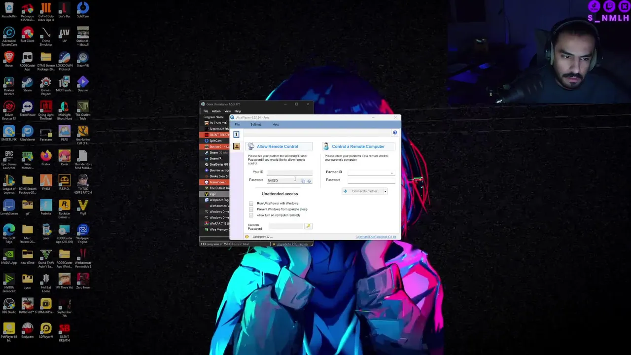The image size is (631, 355).
Task: Select the UltraViewer desktop shortcut
Action: (x=27, y=133)
